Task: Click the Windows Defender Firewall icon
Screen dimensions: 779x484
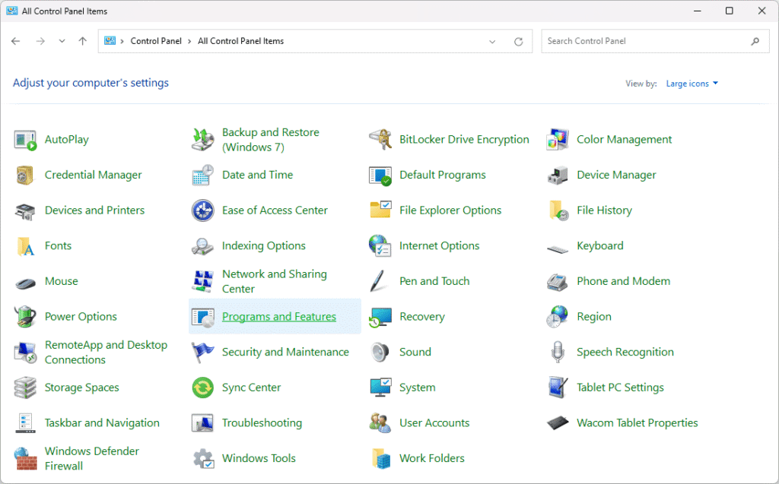Action: pyautogui.click(x=25, y=459)
